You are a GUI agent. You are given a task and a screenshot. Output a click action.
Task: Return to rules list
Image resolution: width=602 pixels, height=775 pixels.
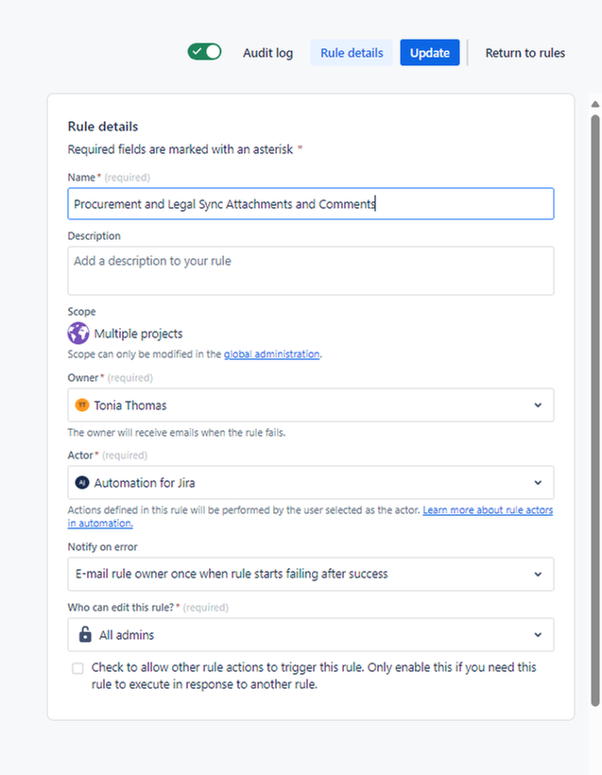coord(525,53)
